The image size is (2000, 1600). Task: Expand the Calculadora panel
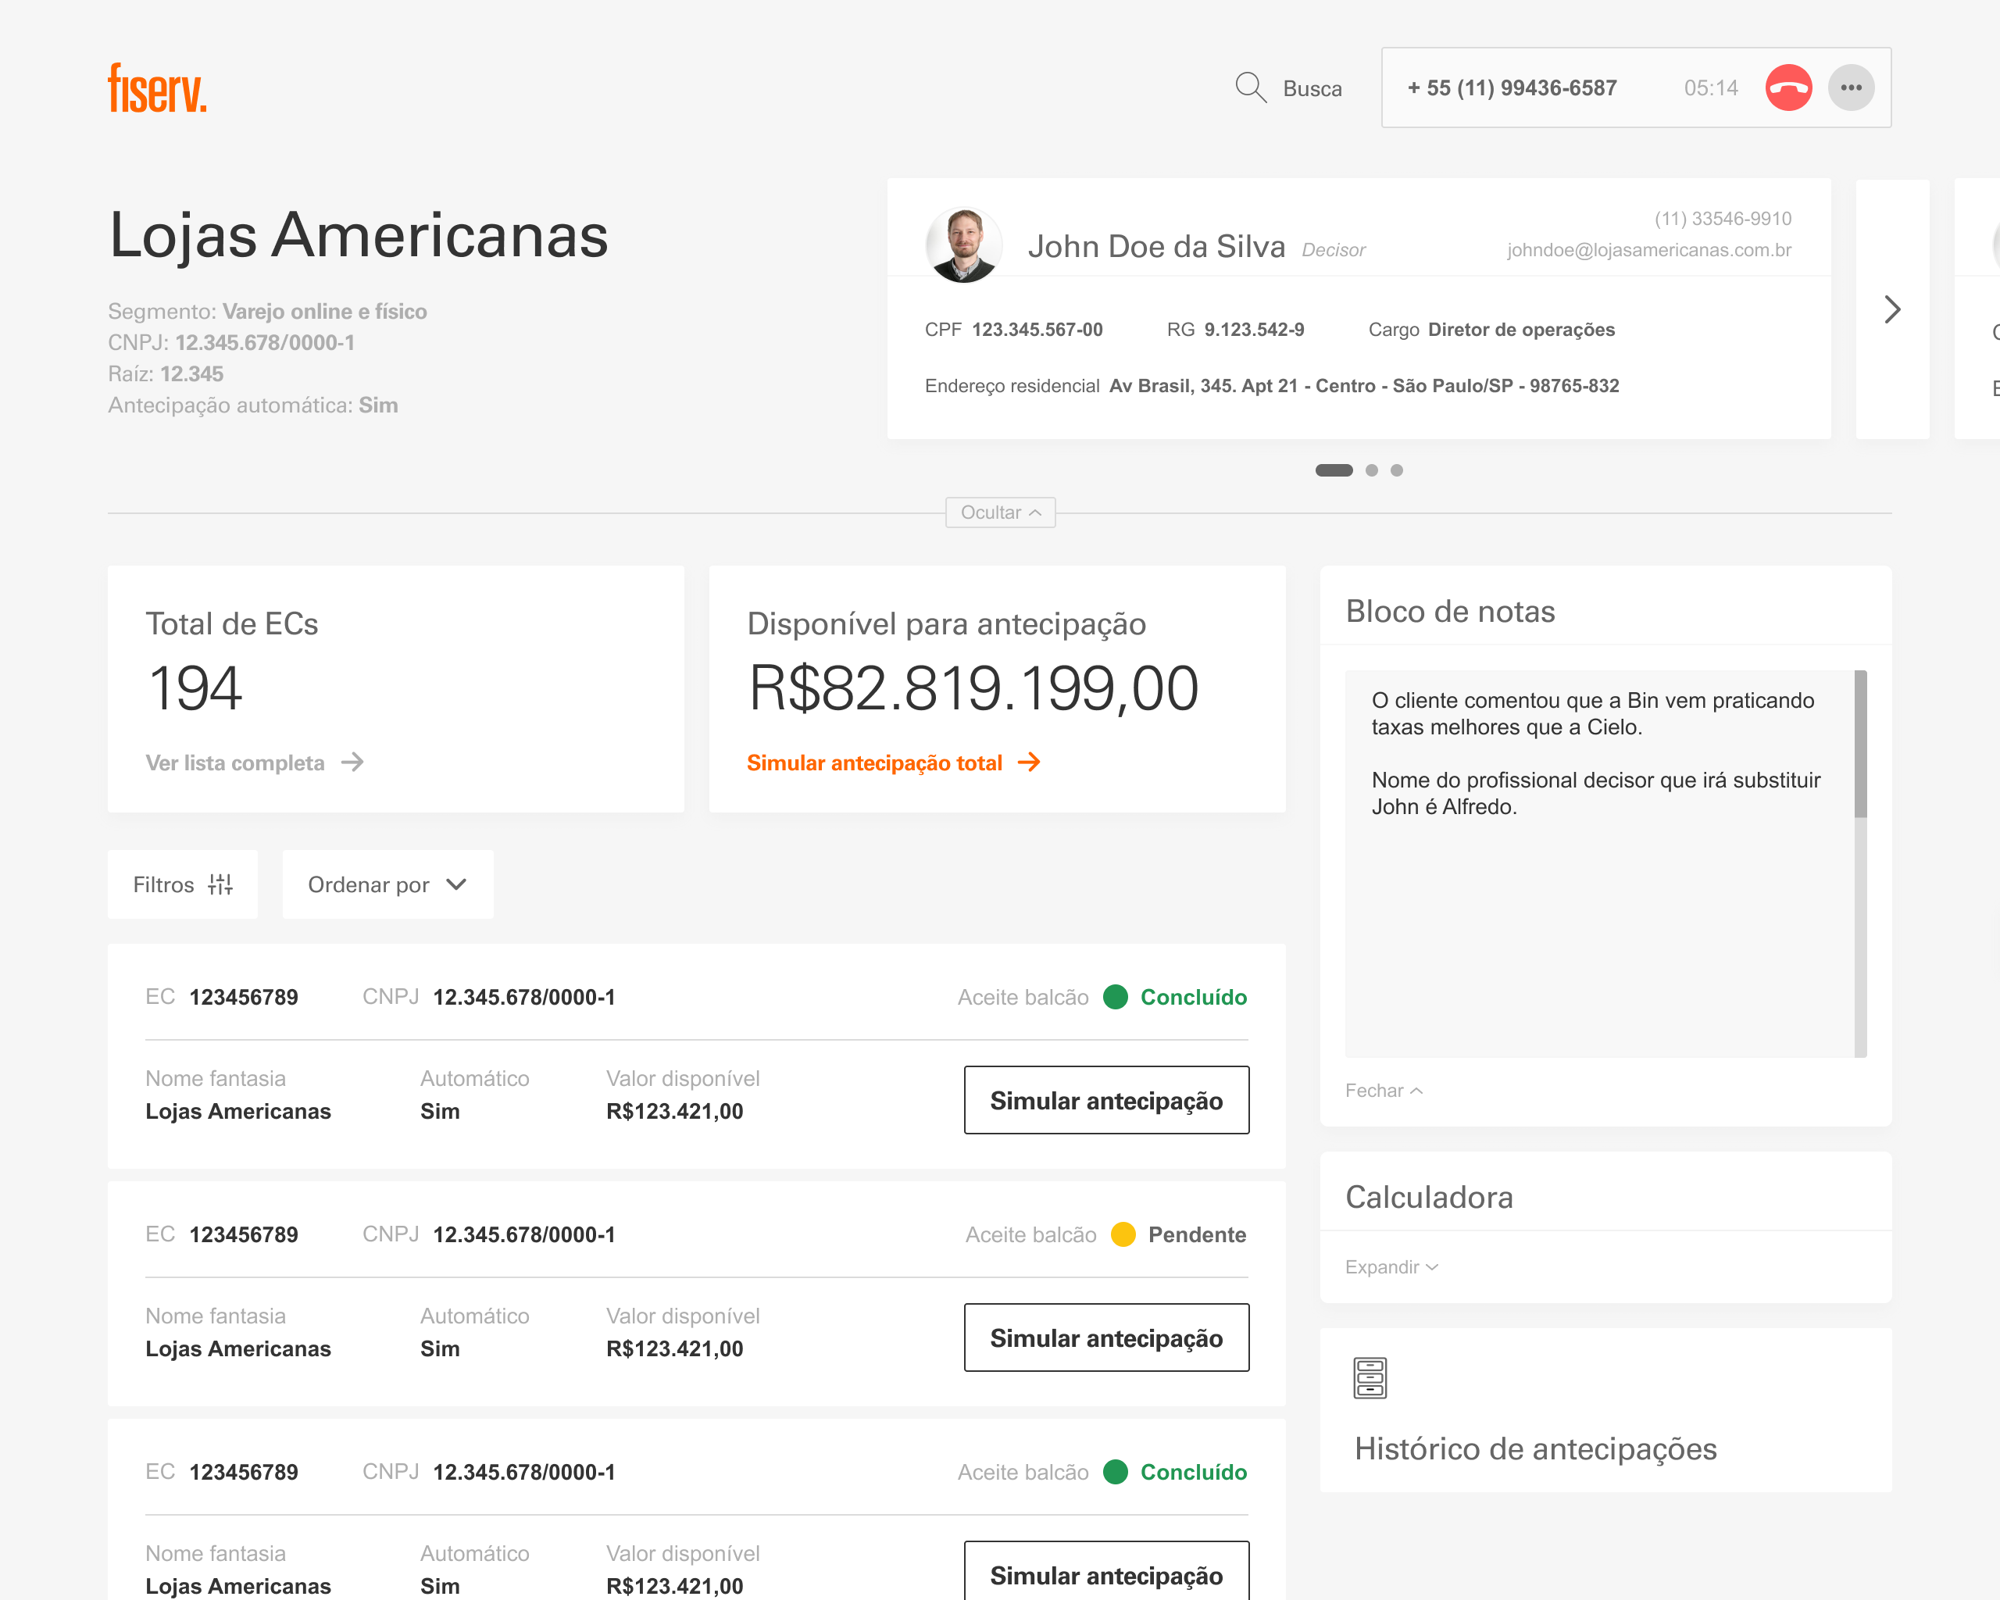coord(1391,1267)
